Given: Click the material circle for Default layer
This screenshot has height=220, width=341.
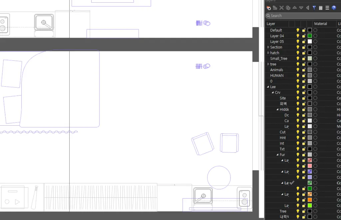Looking at the screenshot, I should pyautogui.click(x=315, y=30).
